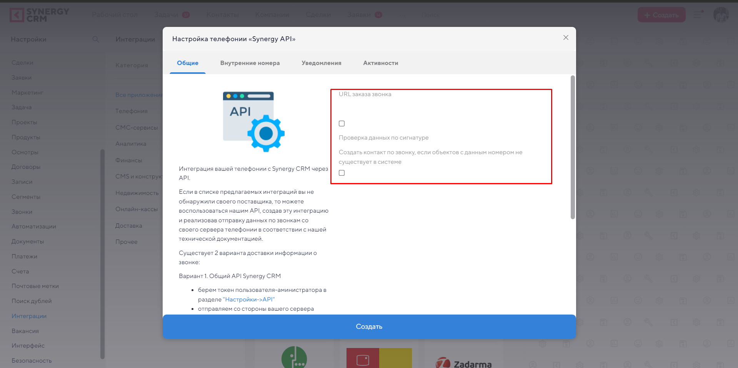Select Автоматизации in the settings sidebar
Image resolution: width=738 pixels, height=368 pixels.
click(x=34, y=226)
